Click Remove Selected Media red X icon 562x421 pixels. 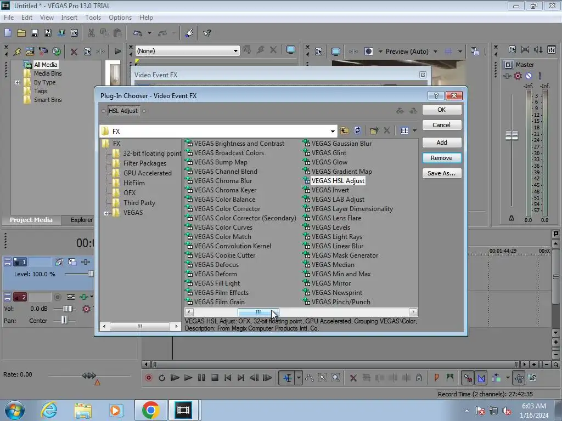74,52
